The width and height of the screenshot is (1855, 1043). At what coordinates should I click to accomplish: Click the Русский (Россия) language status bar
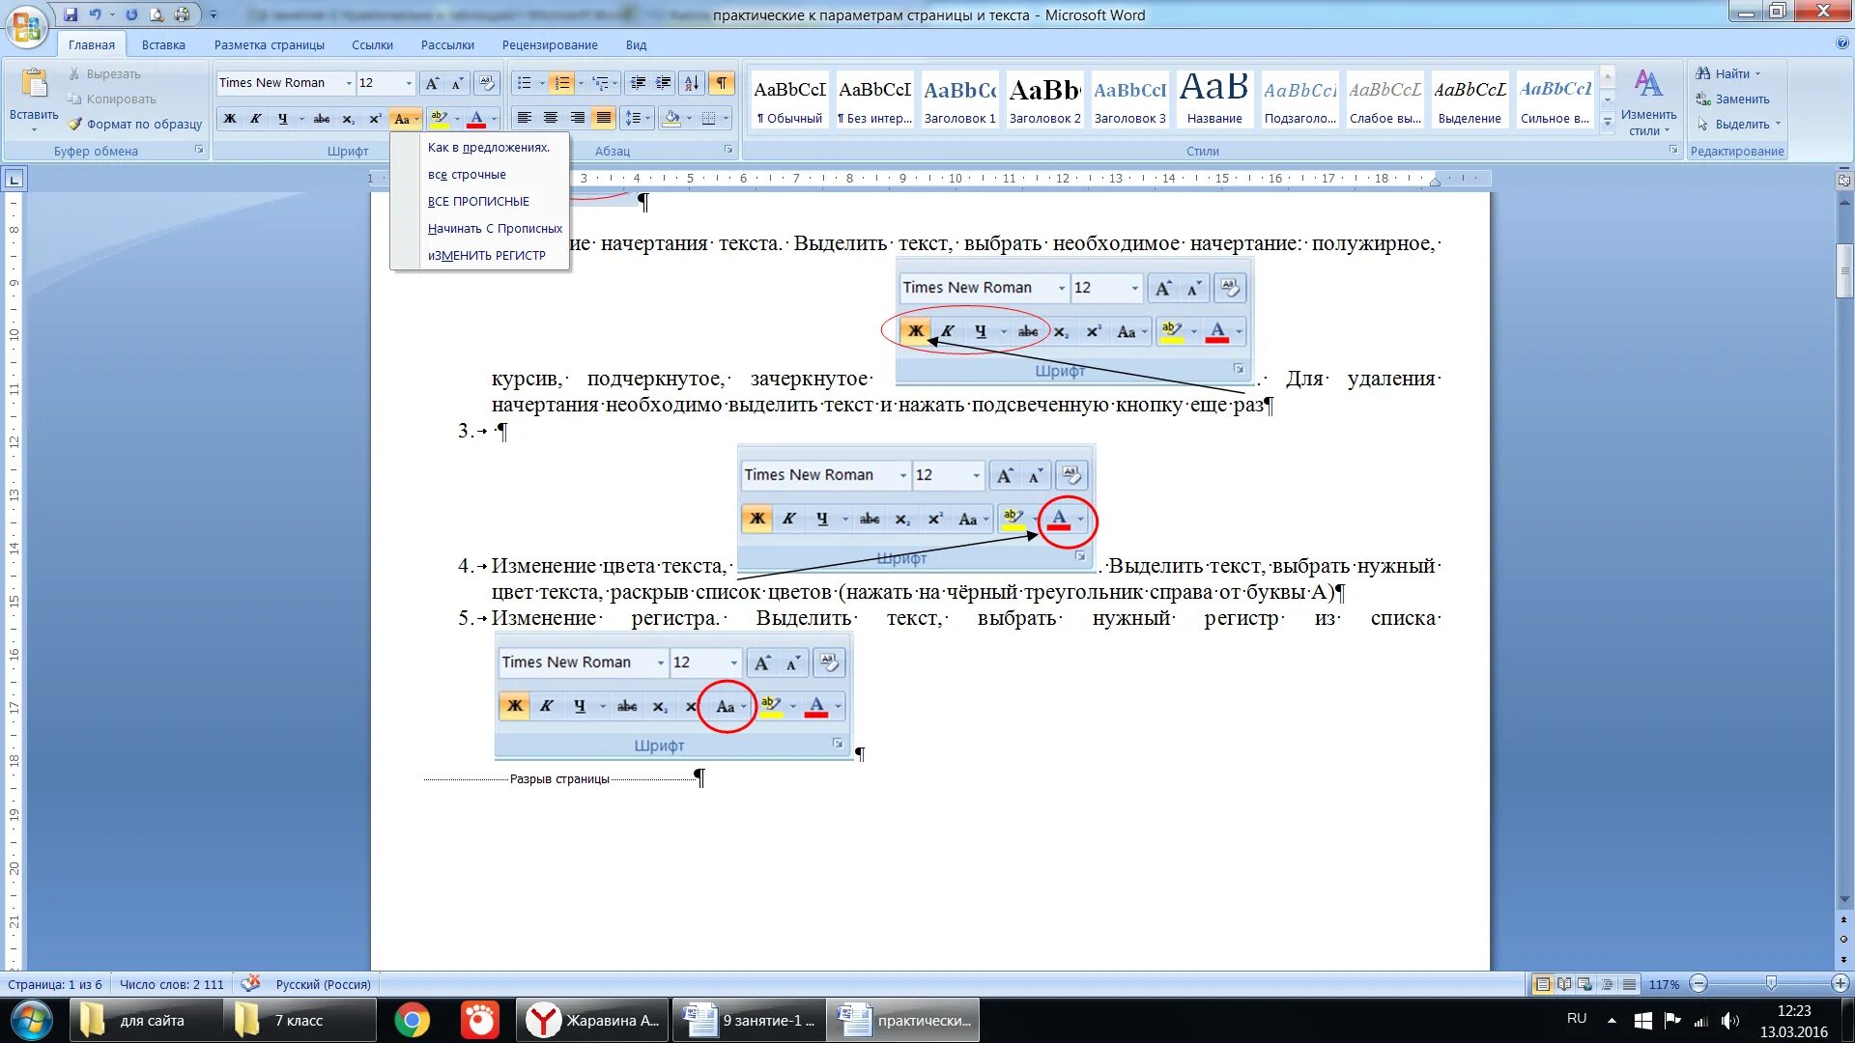(321, 983)
